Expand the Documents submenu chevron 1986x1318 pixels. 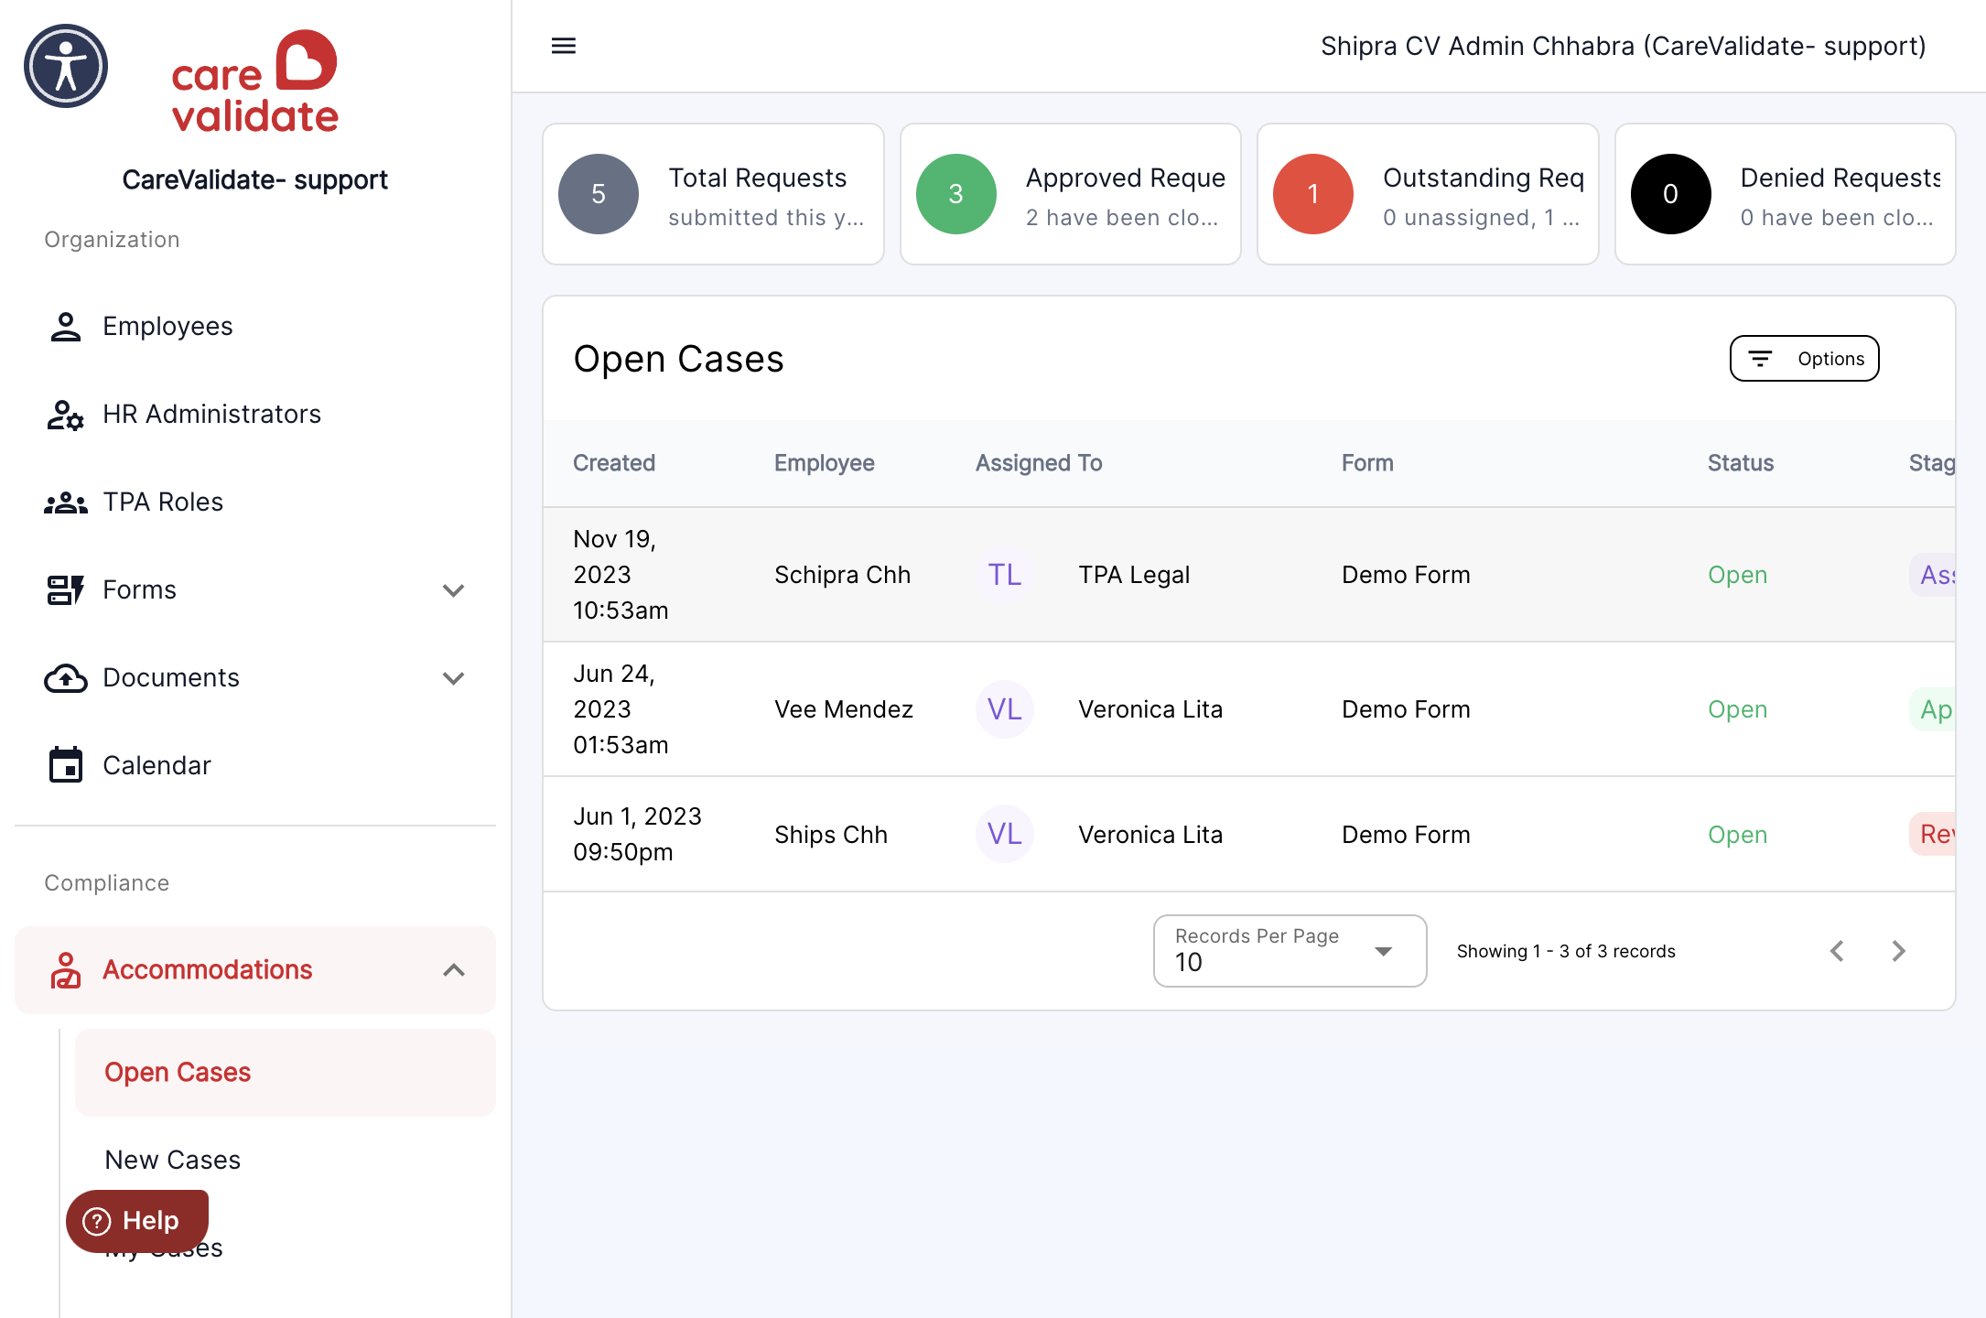(x=454, y=678)
